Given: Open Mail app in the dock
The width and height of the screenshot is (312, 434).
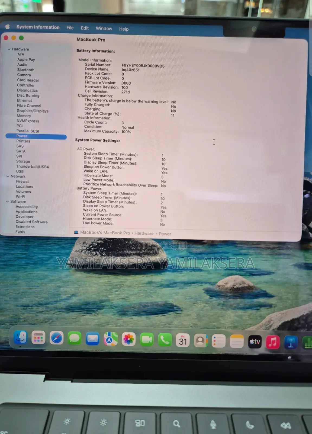Looking at the screenshot, I should (92, 339).
